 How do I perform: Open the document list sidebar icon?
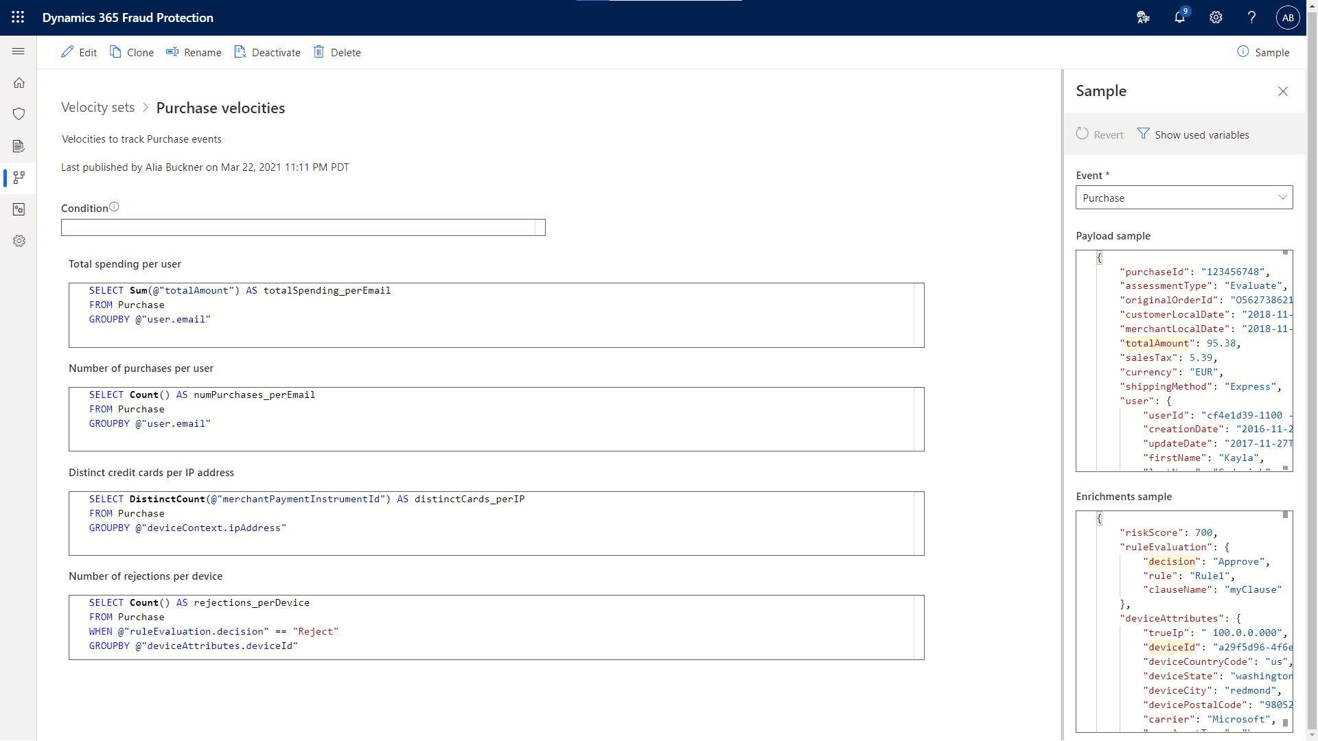tap(19, 146)
